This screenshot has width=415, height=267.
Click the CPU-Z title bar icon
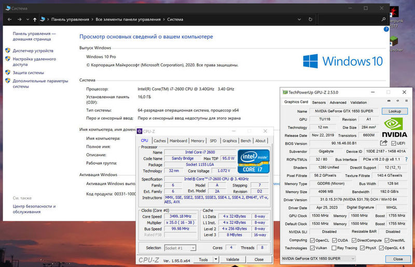[x=140, y=131]
